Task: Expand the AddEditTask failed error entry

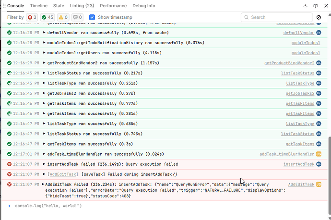Action: [43, 184]
